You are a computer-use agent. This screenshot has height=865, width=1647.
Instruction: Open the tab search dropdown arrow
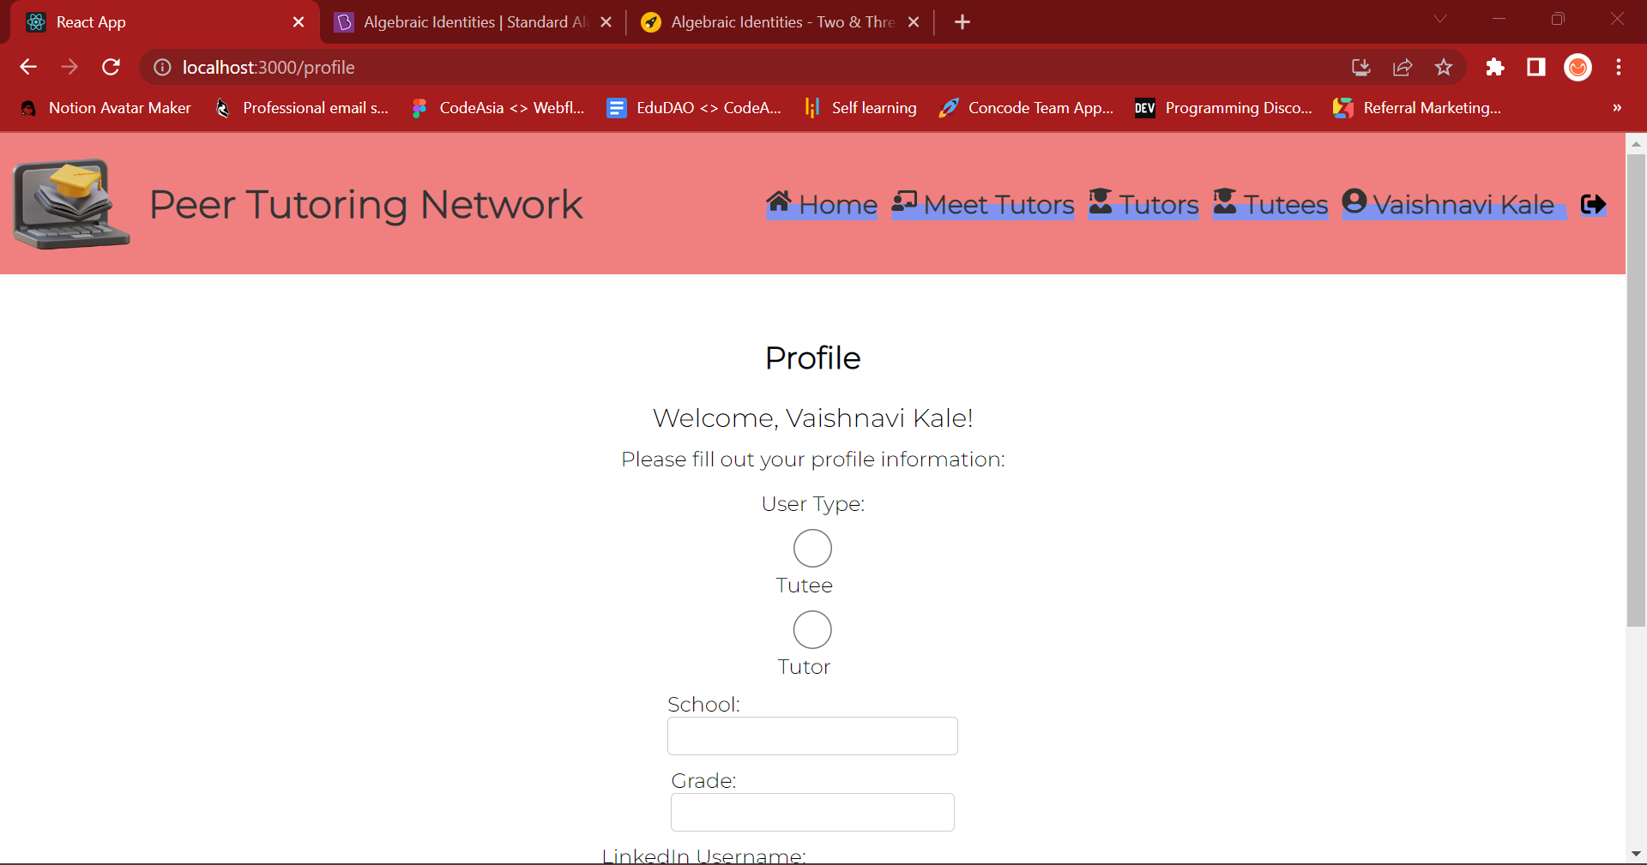1440,19
